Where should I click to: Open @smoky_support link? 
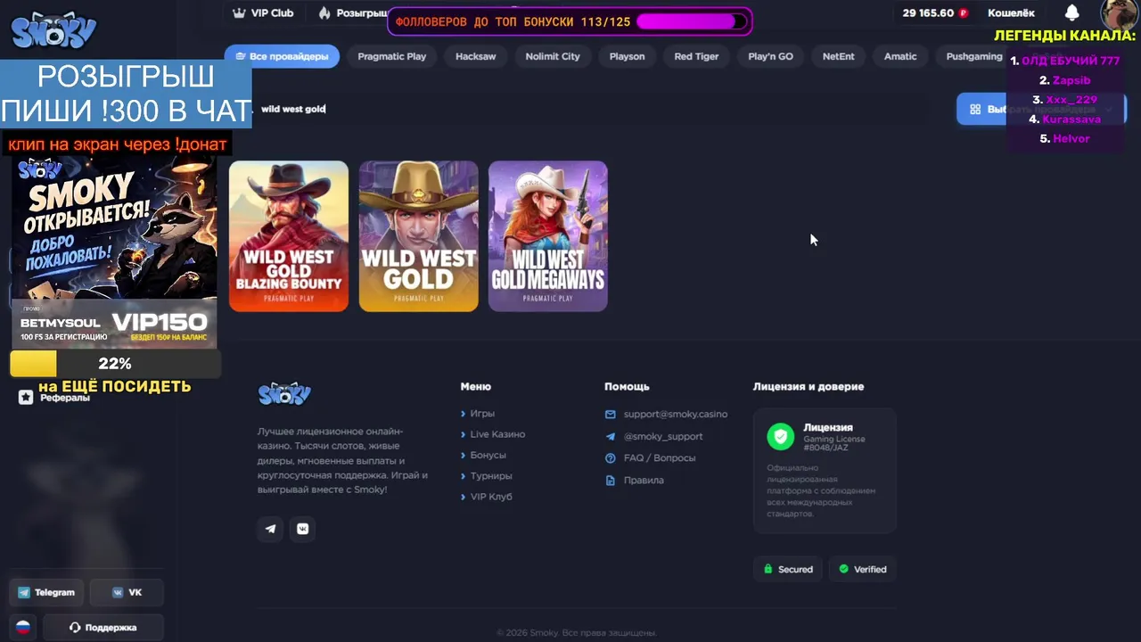(663, 437)
